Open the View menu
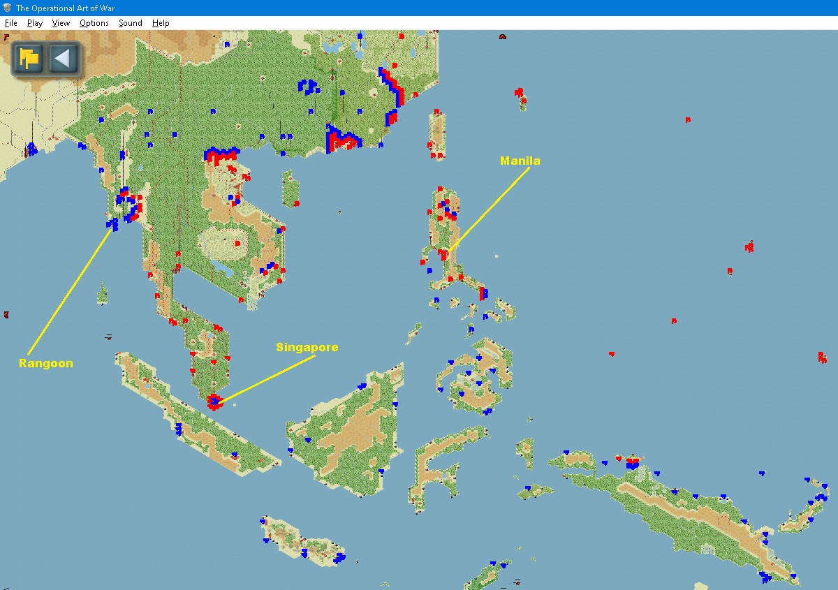This screenshot has width=838, height=590. point(61,23)
